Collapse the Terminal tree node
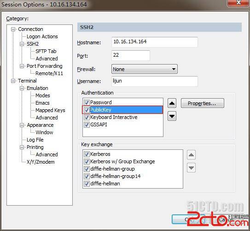The image size is (250, 231). (13, 81)
